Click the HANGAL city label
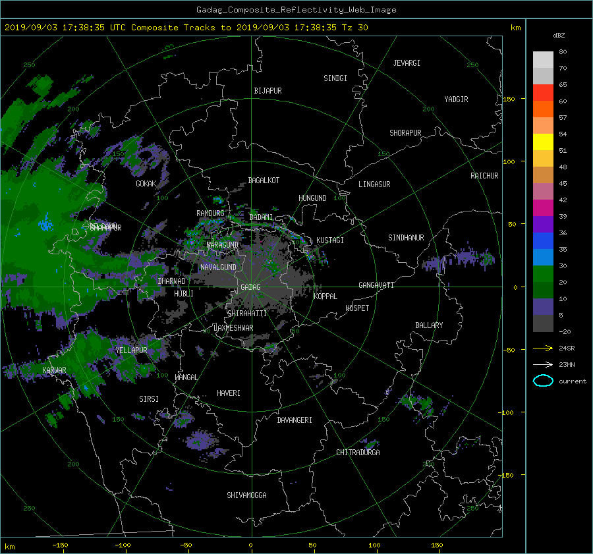 (x=186, y=377)
